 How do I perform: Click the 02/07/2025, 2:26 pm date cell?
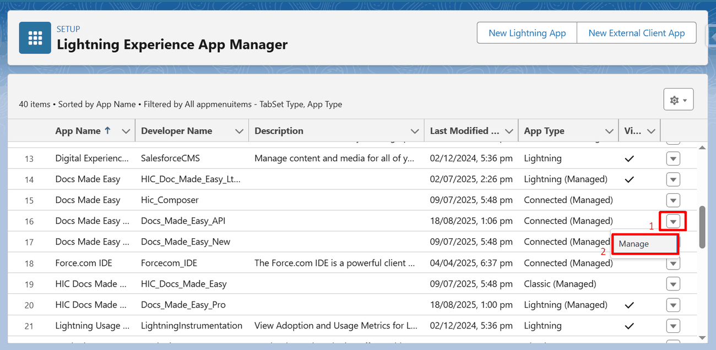click(x=471, y=179)
